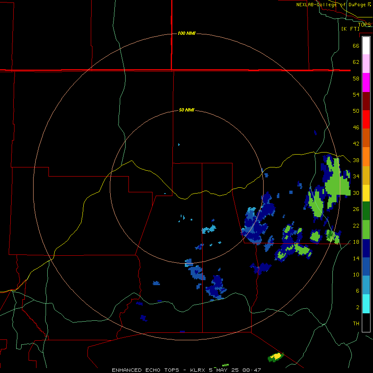Click the dark green legend swatch
The height and width of the screenshot is (373, 373).
pos(366,211)
